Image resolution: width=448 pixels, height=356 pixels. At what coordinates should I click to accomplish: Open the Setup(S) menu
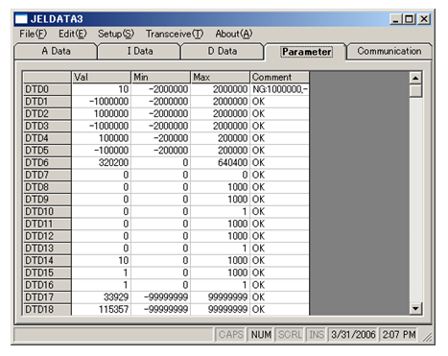[116, 34]
